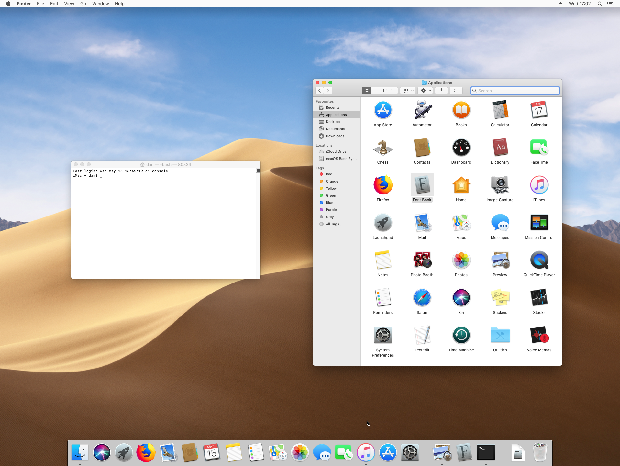Screen dimensions: 620x466
Task: Select the Purple tag in sidebar
Action: (337, 210)
